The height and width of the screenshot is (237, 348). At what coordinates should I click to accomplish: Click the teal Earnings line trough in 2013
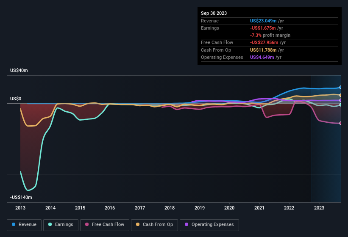(x=28, y=190)
